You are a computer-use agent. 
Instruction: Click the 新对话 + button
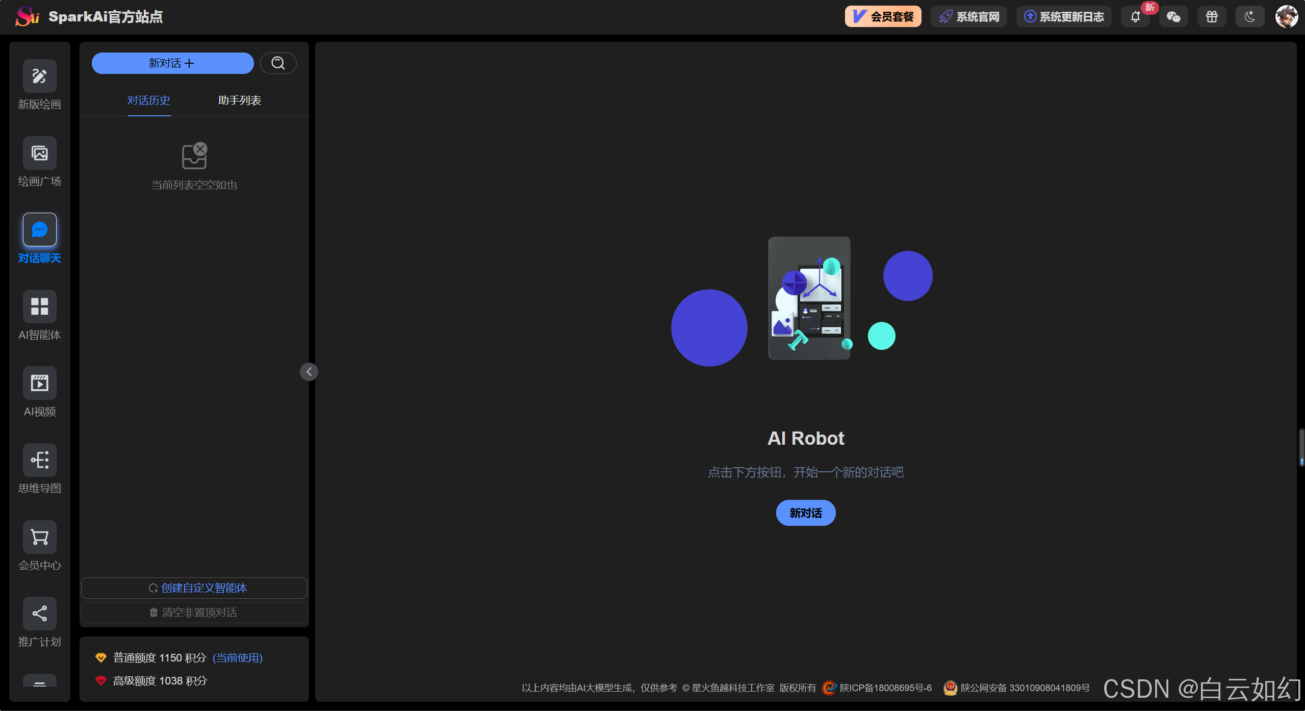[172, 63]
